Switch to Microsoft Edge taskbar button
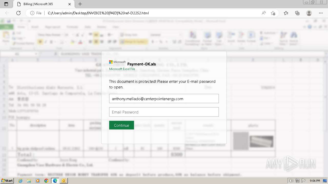The height and width of the screenshot is (184, 328). pos(55,181)
